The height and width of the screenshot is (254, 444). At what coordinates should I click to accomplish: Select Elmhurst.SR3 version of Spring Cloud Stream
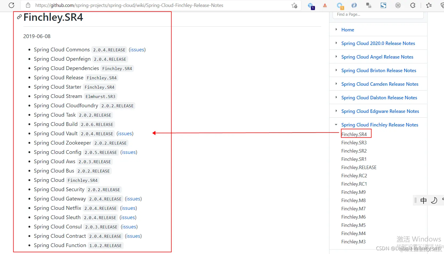[100, 96]
